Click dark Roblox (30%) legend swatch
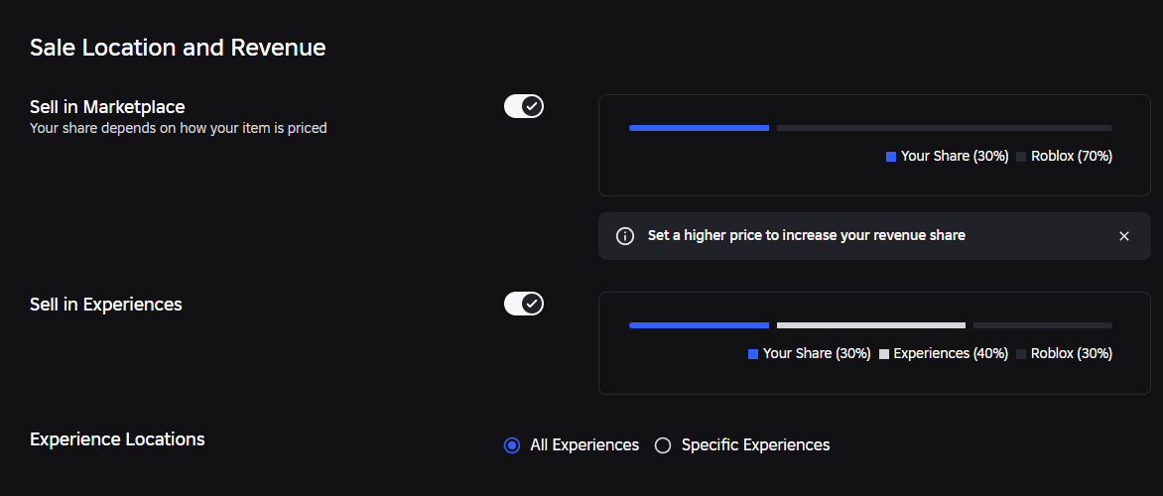 pyautogui.click(x=1021, y=354)
